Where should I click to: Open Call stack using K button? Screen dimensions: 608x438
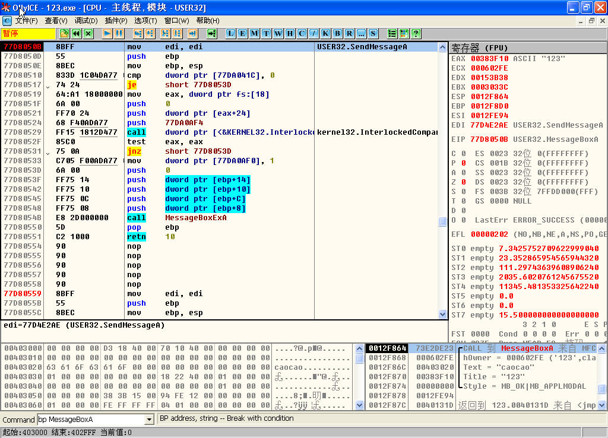(x=325, y=33)
